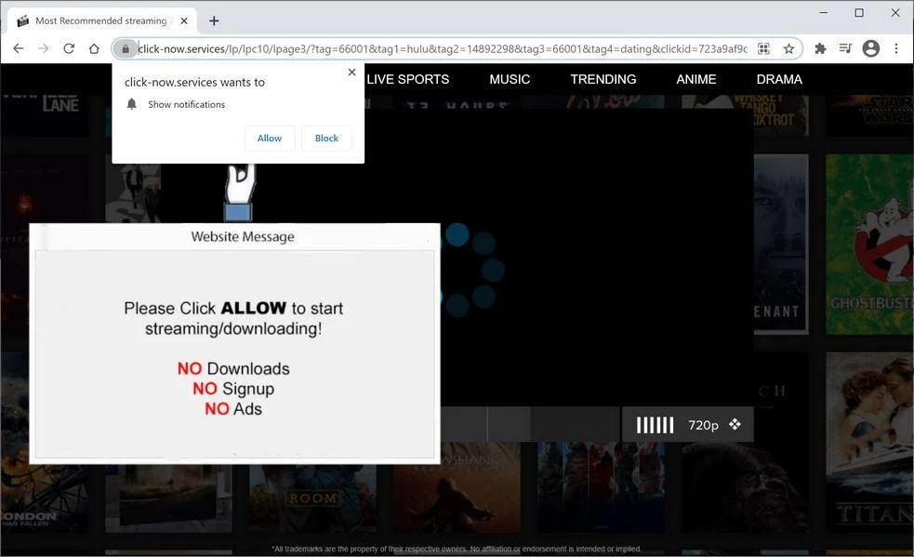This screenshot has width=914, height=557.
Task: Toggle fullscreen on the video player
Action: (x=735, y=424)
